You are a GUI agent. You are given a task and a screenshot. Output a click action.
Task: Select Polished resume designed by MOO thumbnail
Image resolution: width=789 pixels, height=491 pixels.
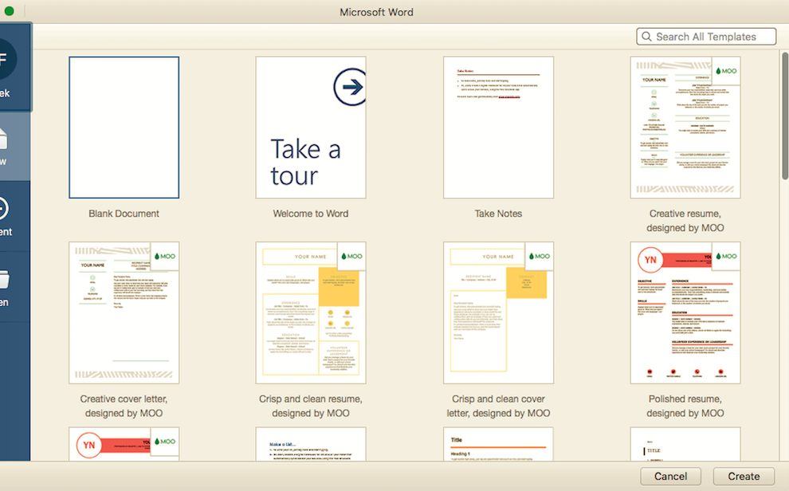685,312
